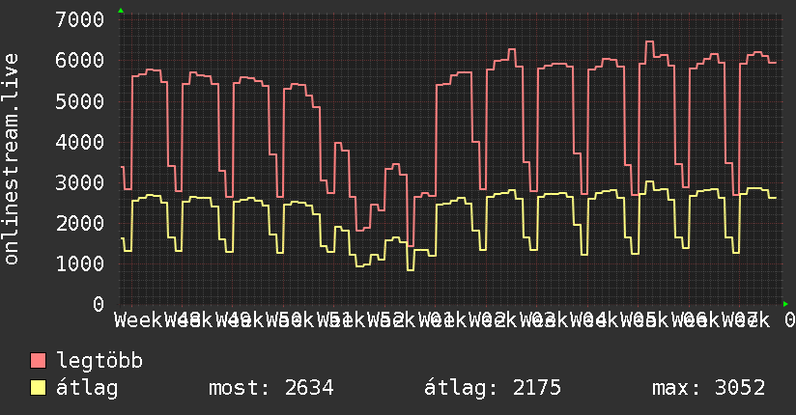This screenshot has height=415, width=796.
Task: Click the green arrow at x-axis end
Action: (785, 304)
